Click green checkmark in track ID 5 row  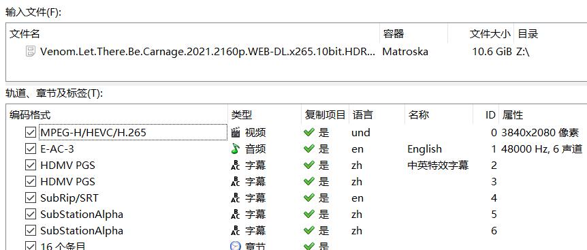tap(309, 214)
